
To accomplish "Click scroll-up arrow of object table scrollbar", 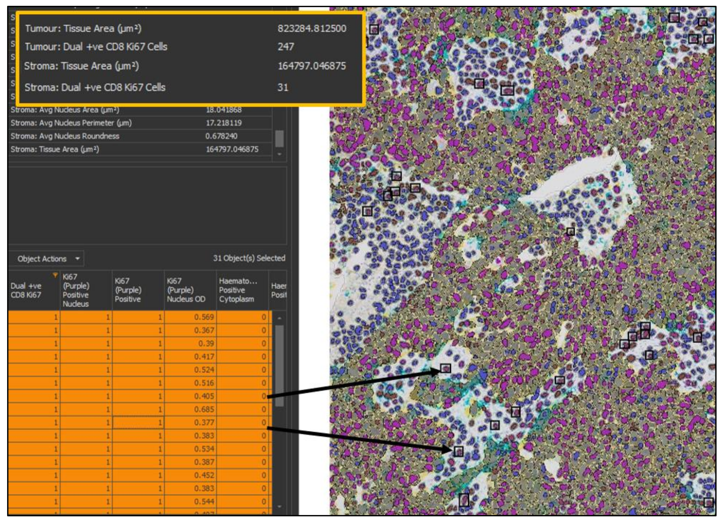I will tap(279, 318).
